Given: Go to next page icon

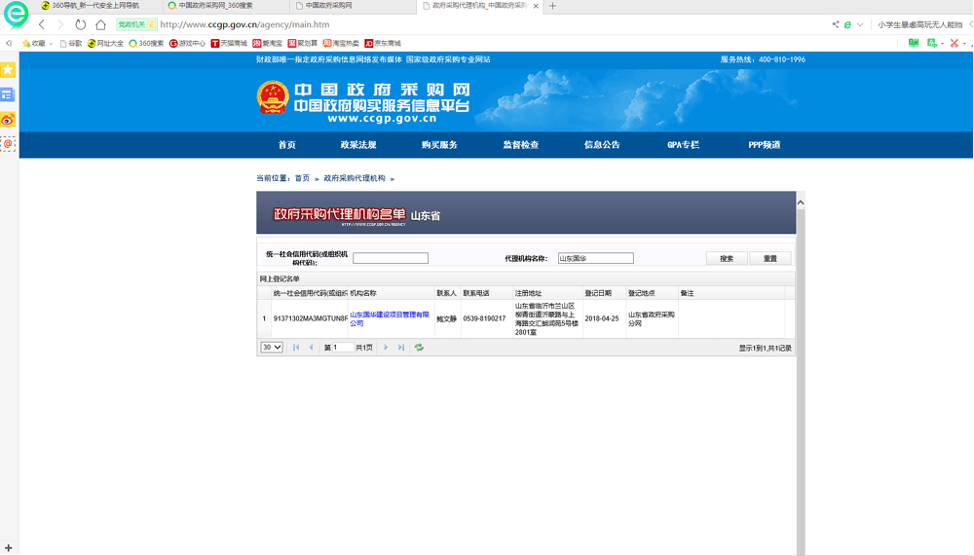Looking at the screenshot, I should point(386,348).
